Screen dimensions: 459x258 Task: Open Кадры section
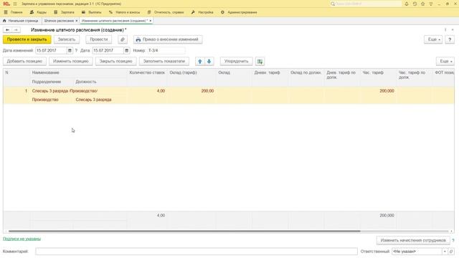tap(38, 12)
